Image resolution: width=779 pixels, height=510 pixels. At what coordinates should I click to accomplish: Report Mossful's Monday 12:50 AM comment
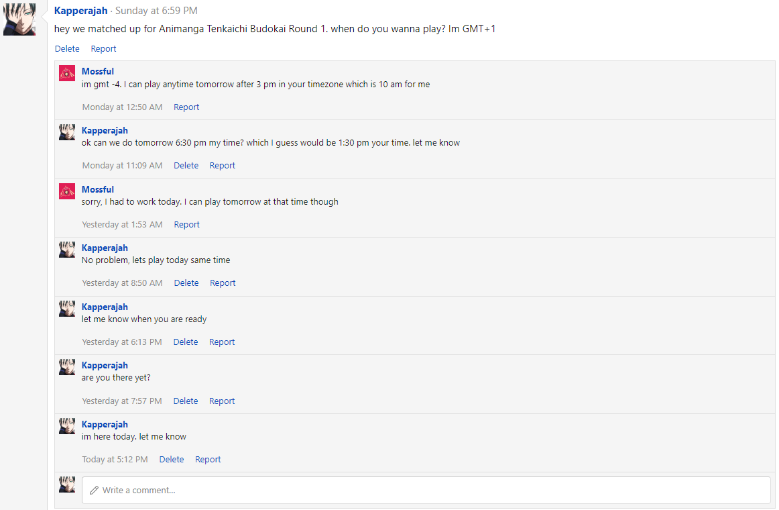[x=186, y=107]
